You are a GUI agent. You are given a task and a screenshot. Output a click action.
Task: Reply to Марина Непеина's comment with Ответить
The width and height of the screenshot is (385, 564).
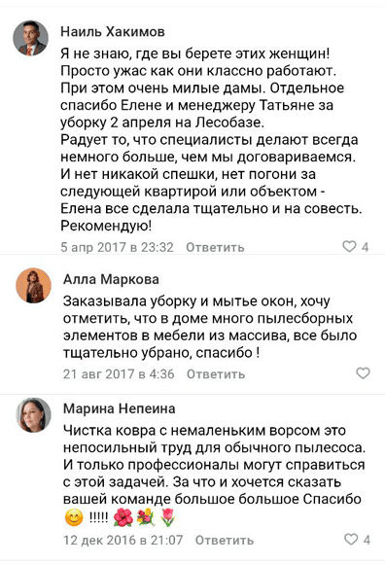point(225,540)
